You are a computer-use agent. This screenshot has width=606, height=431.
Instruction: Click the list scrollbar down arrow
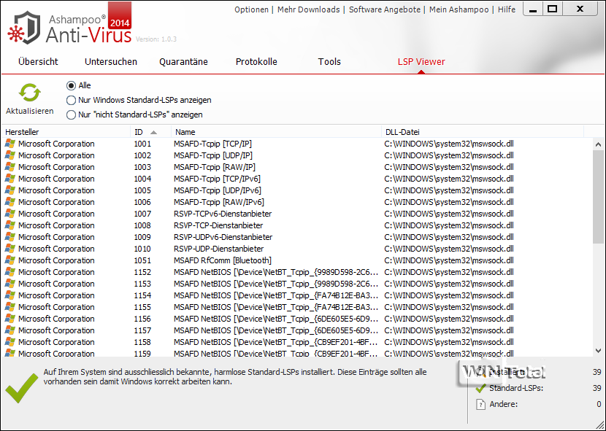point(598,351)
